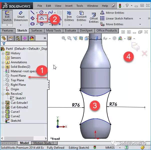Image resolution: width=151 pixels, height=150 pixels.
Task: Click the Help question mark icon
Action: click(x=127, y=5)
